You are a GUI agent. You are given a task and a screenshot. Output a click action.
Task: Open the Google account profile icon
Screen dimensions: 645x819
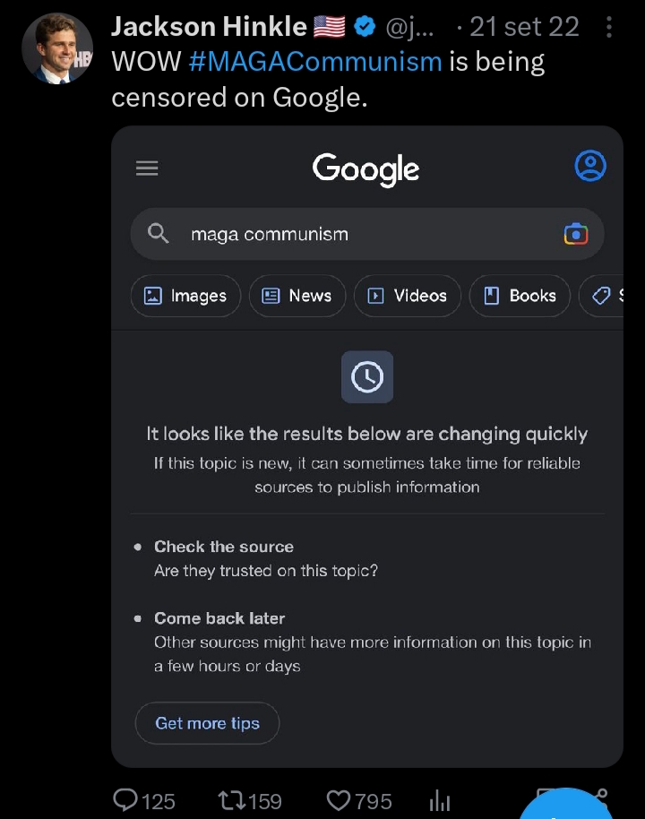click(x=590, y=166)
